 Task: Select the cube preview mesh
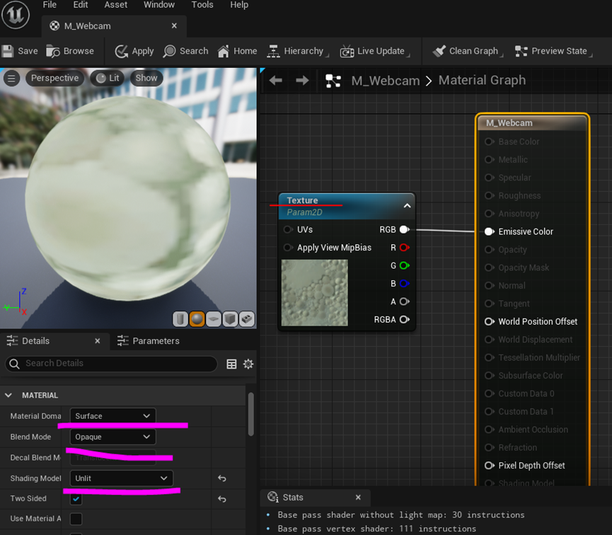click(x=230, y=319)
